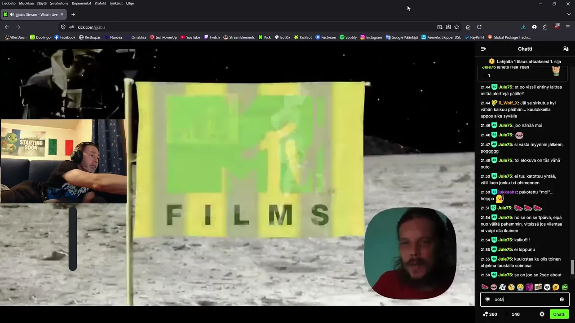Open the PayPal FI bookmark
Viewport: 575px width, 323px height.
474,37
